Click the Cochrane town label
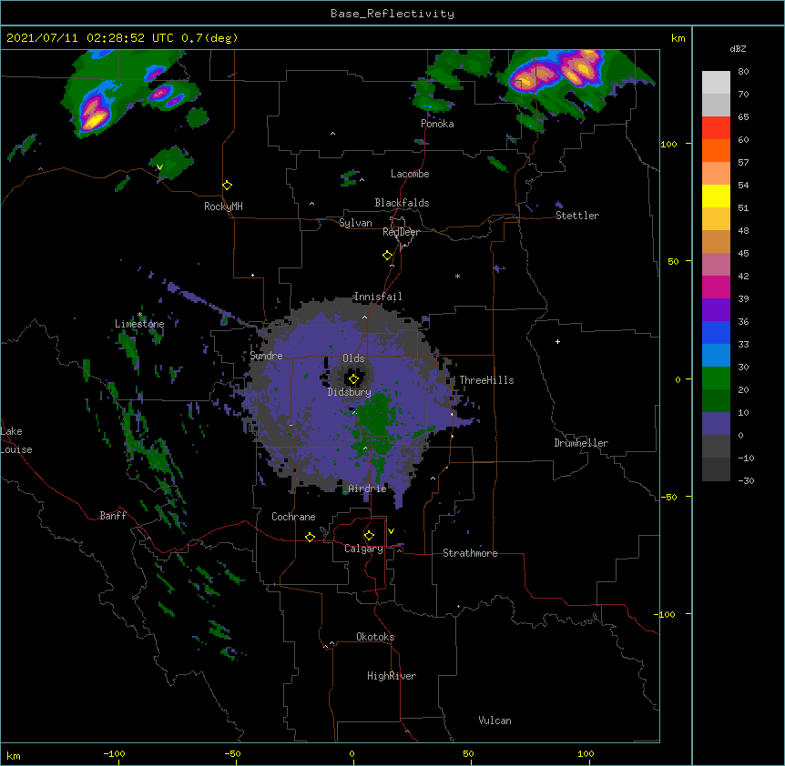This screenshot has height=766, width=785. tap(293, 517)
